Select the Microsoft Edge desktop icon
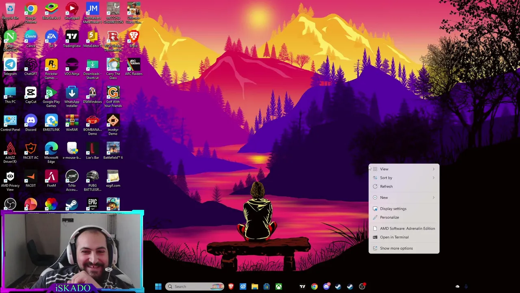The height and width of the screenshot is (293, 520). point(51,153)
